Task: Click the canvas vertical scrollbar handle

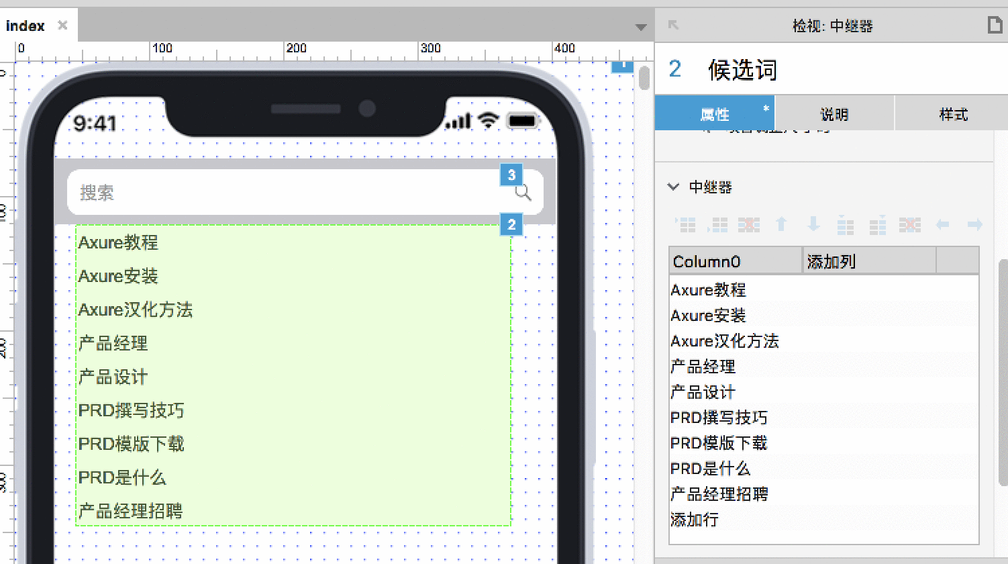Action: tap(644, 78)
